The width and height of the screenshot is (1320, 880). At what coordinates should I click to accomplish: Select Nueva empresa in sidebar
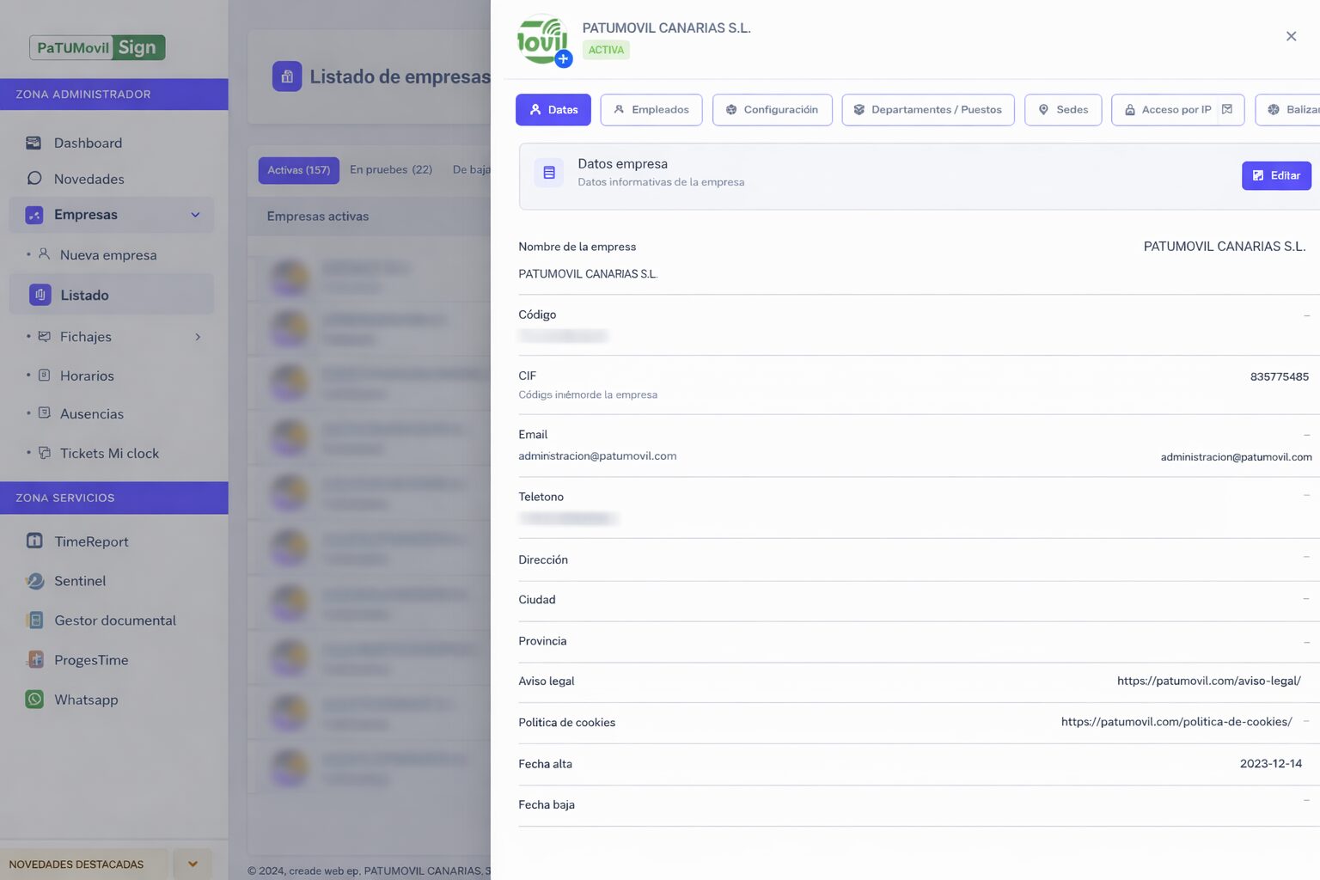(108, 255)
